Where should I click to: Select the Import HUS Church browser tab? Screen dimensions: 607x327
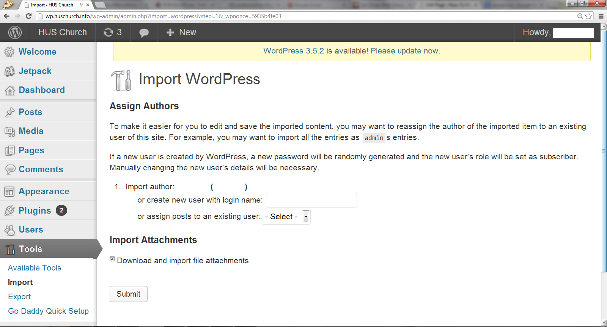coord(56,5)
